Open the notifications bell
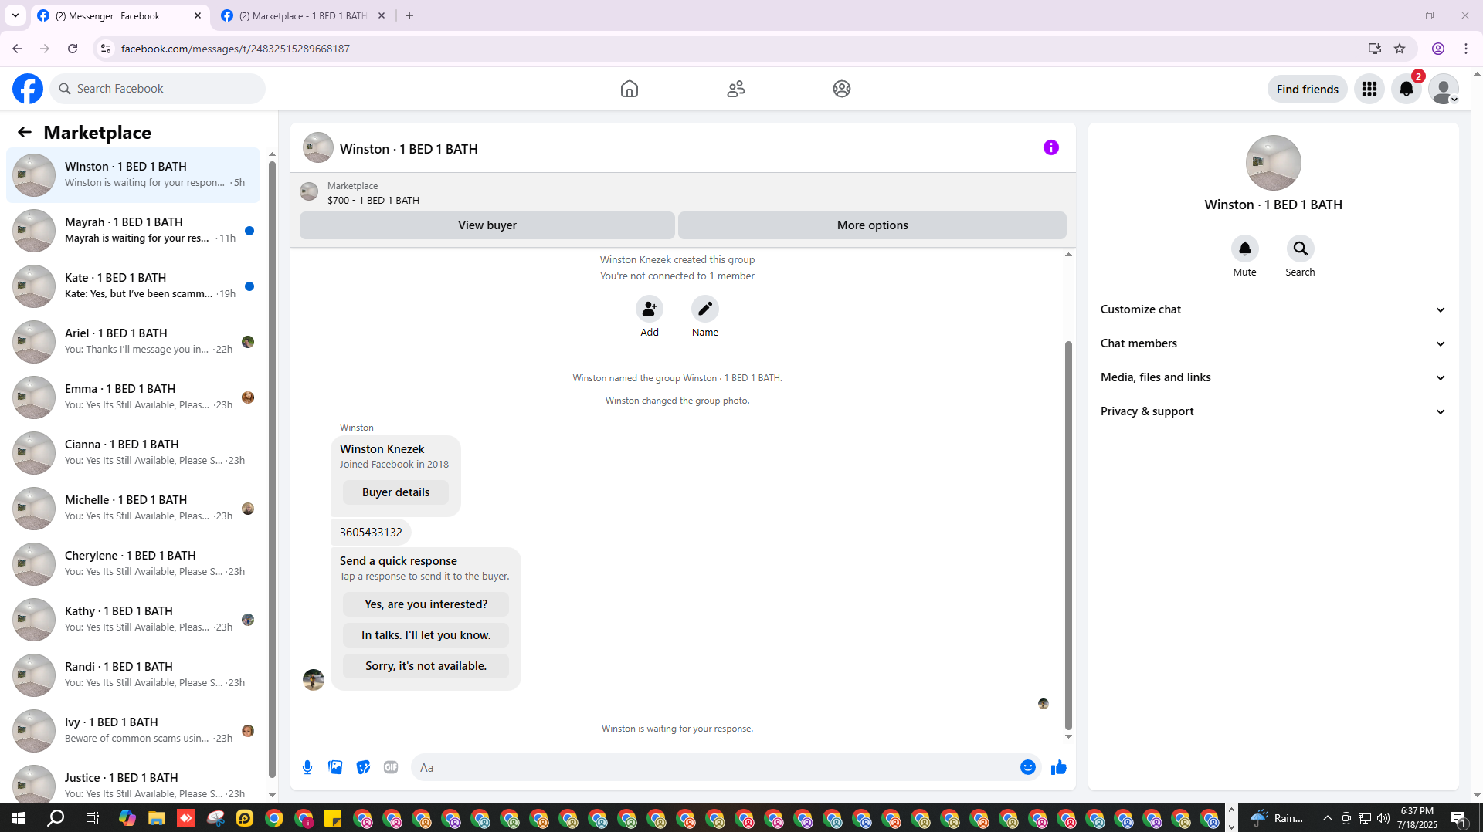Viewport: 1483px width, 832px height. [1407, 89]
